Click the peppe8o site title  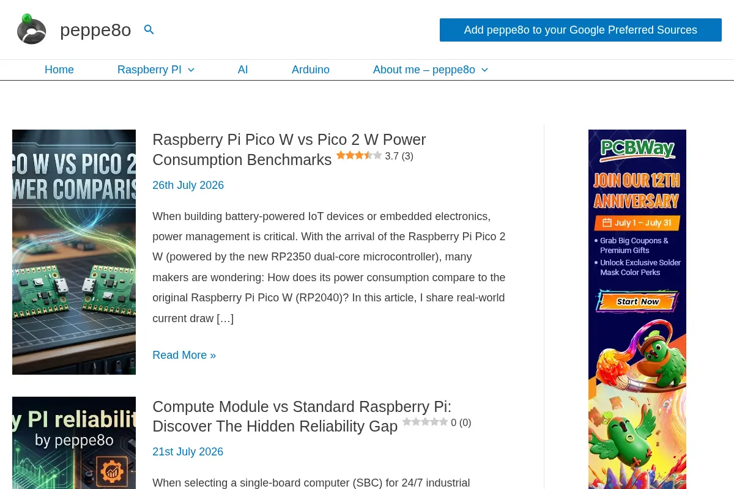(95, 29)
